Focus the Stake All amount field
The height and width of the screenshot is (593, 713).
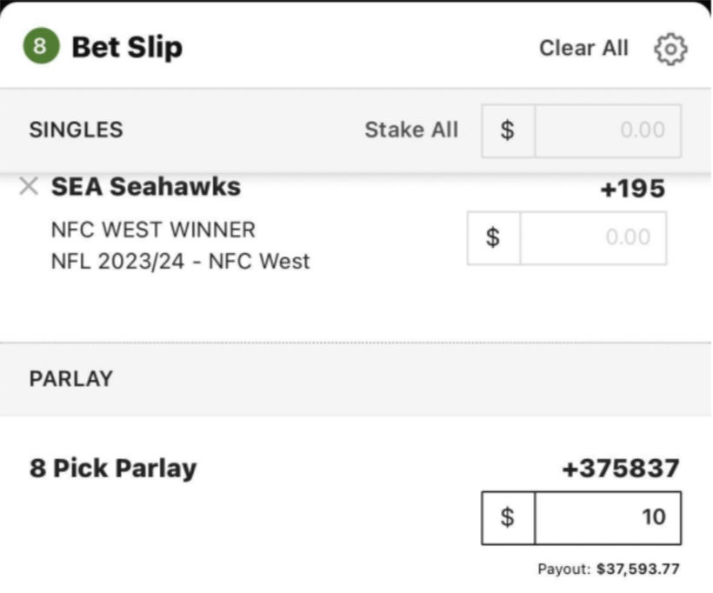pos(608,131)
